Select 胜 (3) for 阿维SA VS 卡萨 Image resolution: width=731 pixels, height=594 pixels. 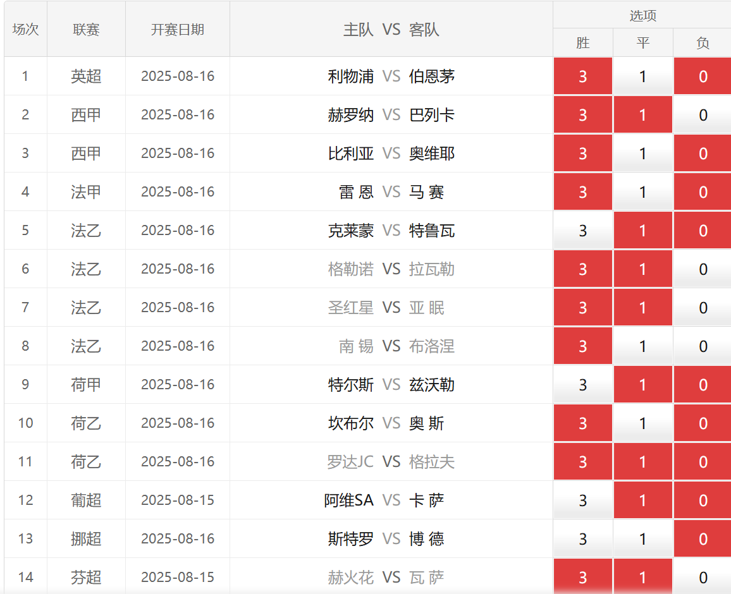[583, 500]
